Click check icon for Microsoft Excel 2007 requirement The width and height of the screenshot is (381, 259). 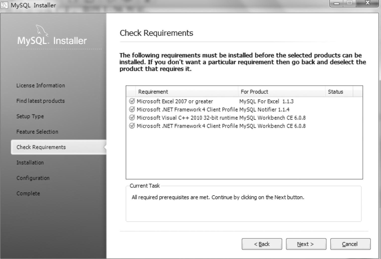click(132, 101)
